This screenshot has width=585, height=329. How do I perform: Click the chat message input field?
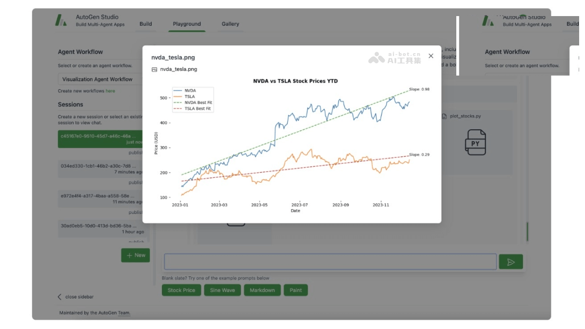[x=330, y=262]
